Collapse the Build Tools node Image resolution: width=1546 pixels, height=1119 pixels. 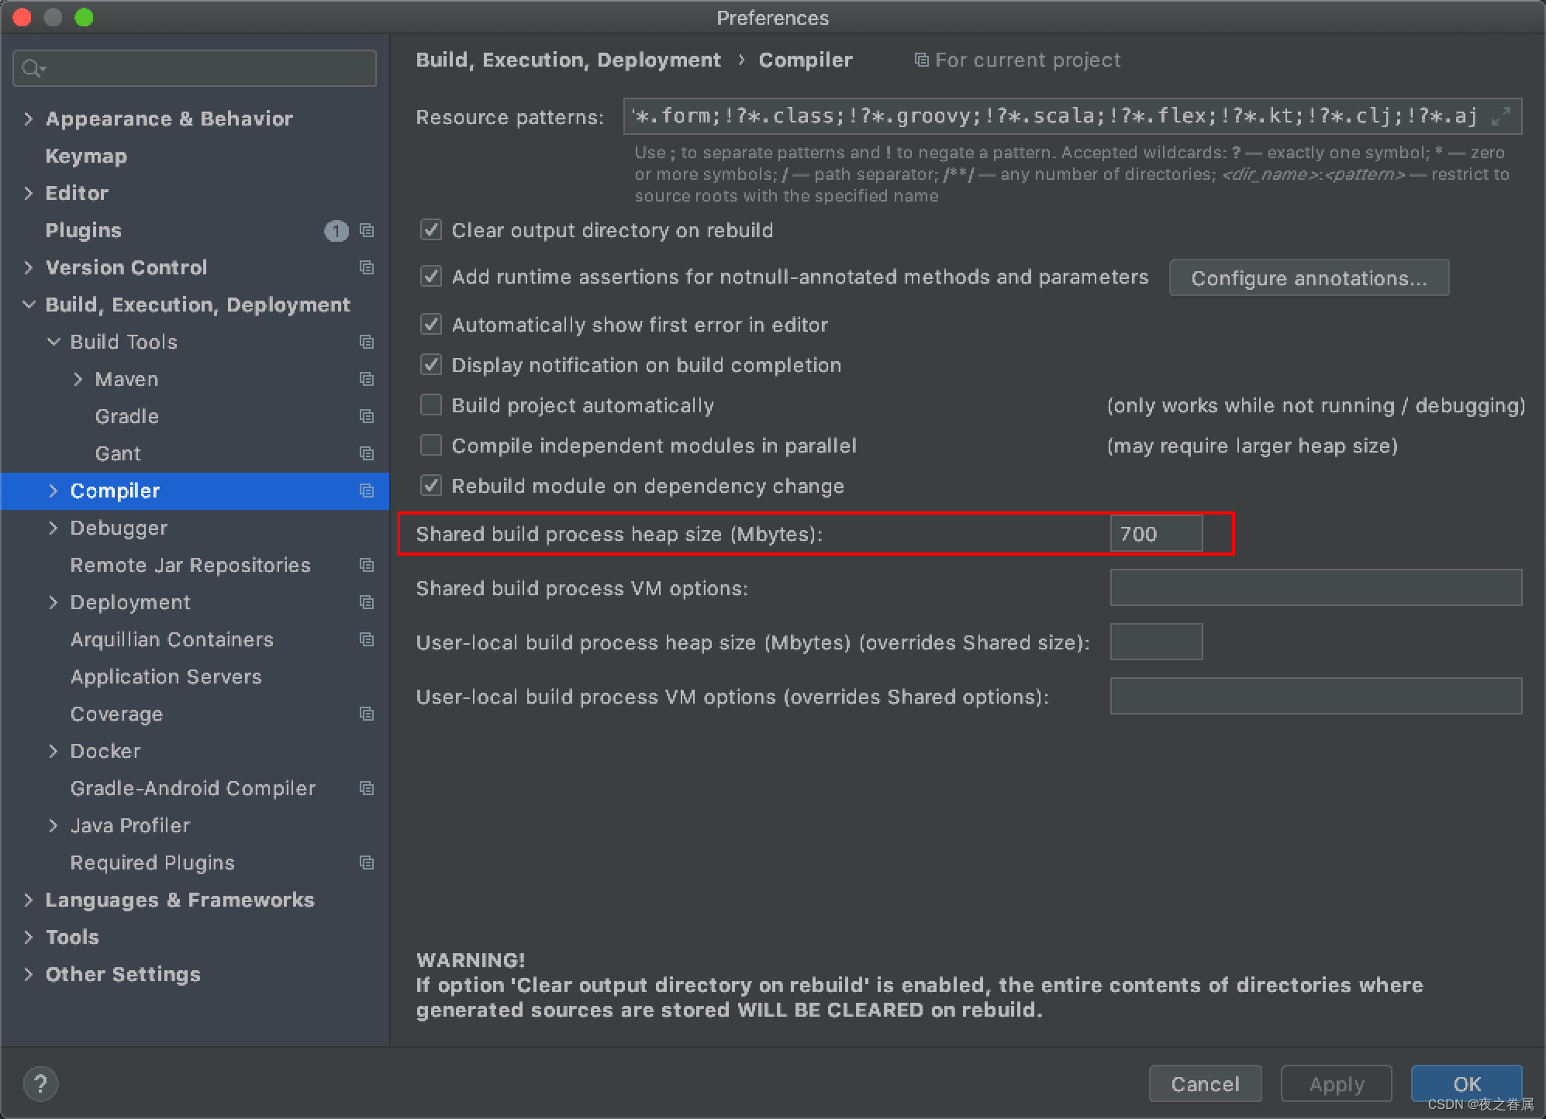click(x=53, y=342)
